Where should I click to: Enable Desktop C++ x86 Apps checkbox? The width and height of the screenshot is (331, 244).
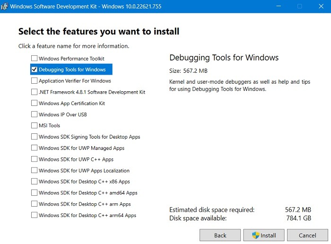(34, 181)
